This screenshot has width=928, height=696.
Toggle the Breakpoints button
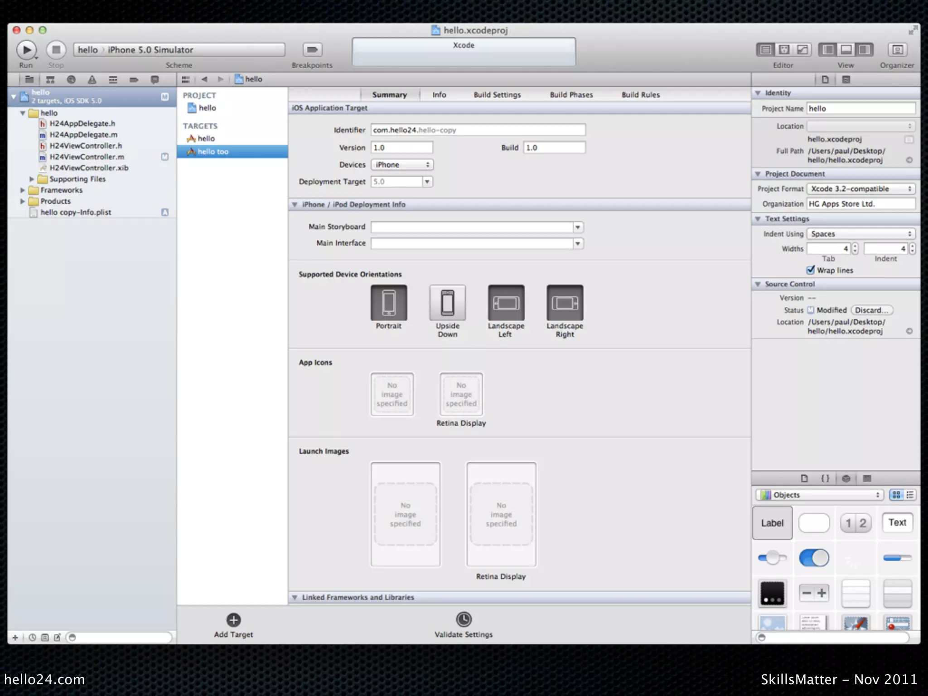tap(312, 50)
